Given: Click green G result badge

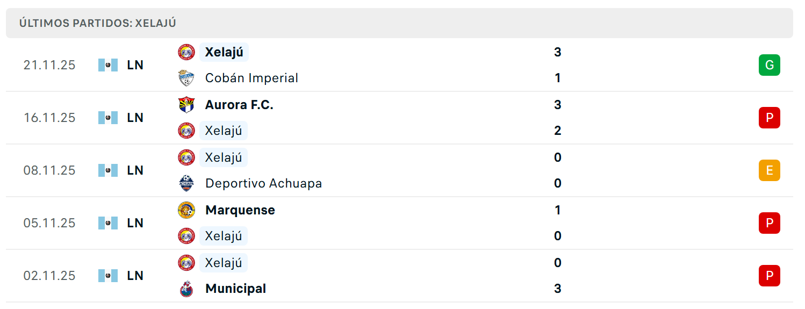Looking at the screenshot, I should (x=769, y=65).
